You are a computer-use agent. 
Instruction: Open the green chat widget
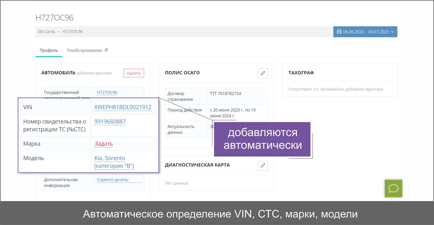pyautogui.click(x=393, y=188)
